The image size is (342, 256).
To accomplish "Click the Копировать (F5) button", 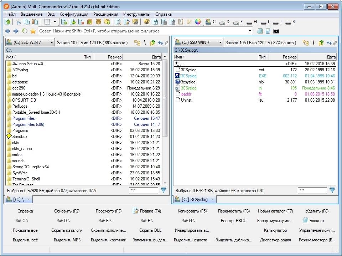I will click(x=192, y=211).
